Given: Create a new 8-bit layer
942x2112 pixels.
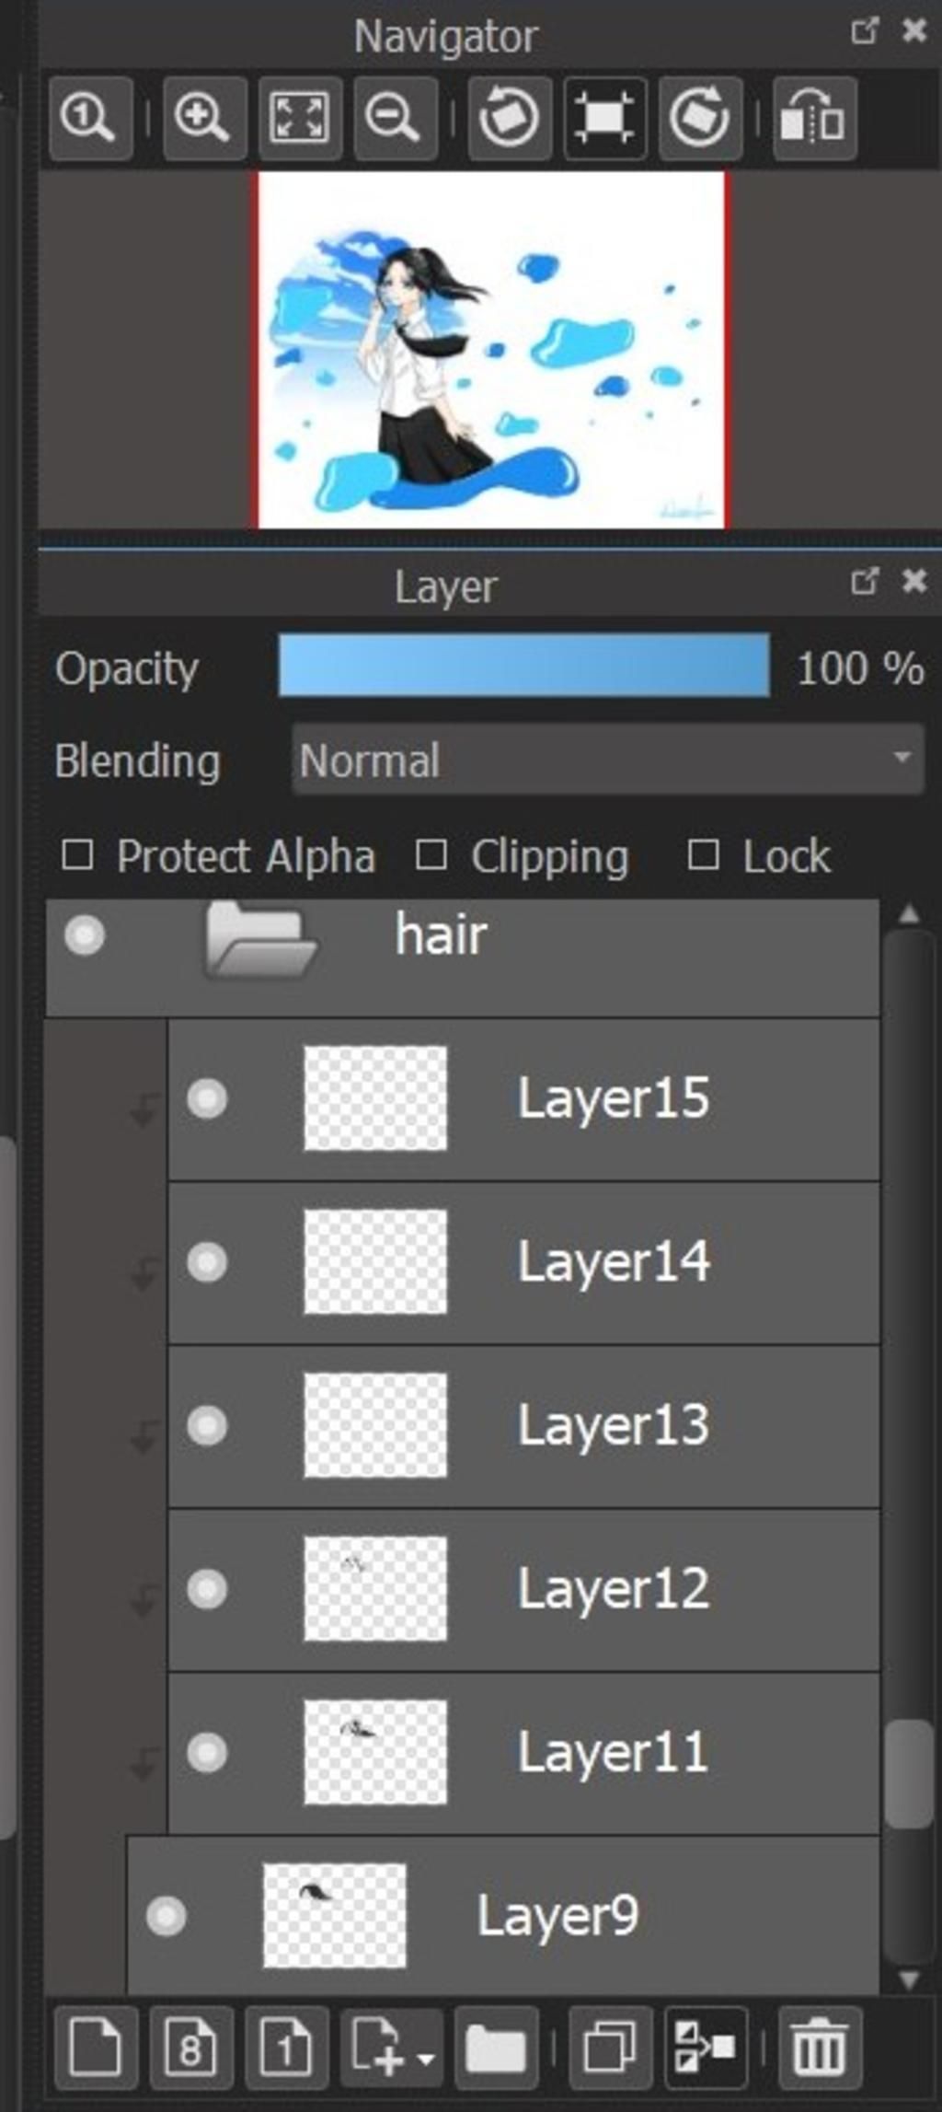Looking at the screenshot, I should coord(191,2048).
